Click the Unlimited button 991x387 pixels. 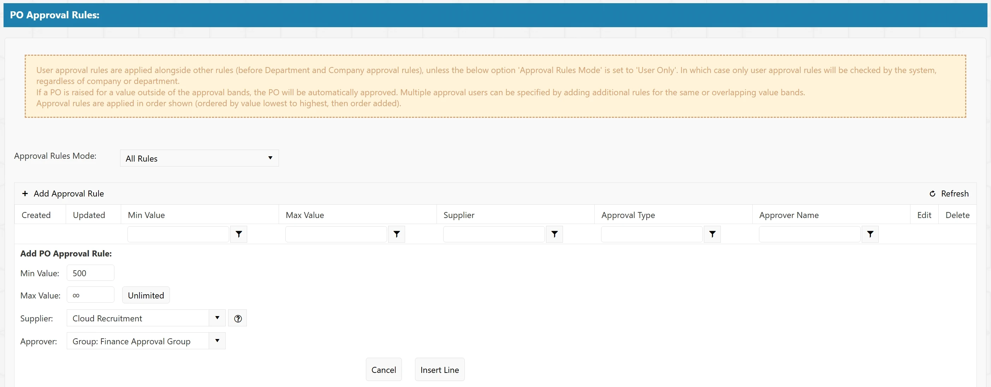pos(146,295)
